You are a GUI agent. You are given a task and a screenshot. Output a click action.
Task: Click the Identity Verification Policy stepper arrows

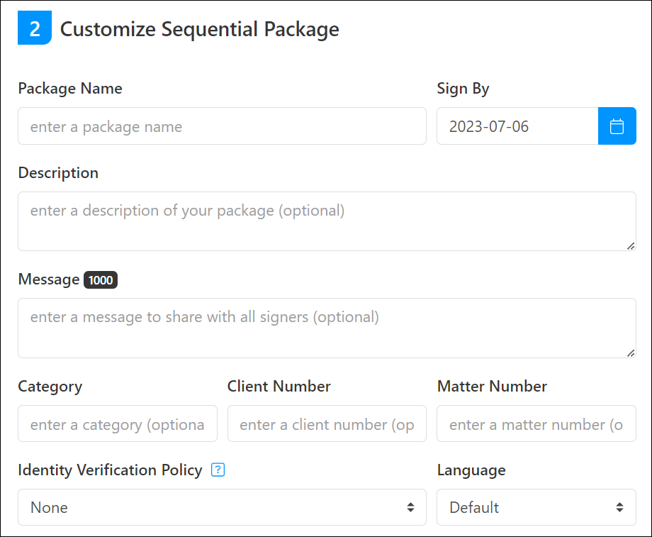pos(411,507)
